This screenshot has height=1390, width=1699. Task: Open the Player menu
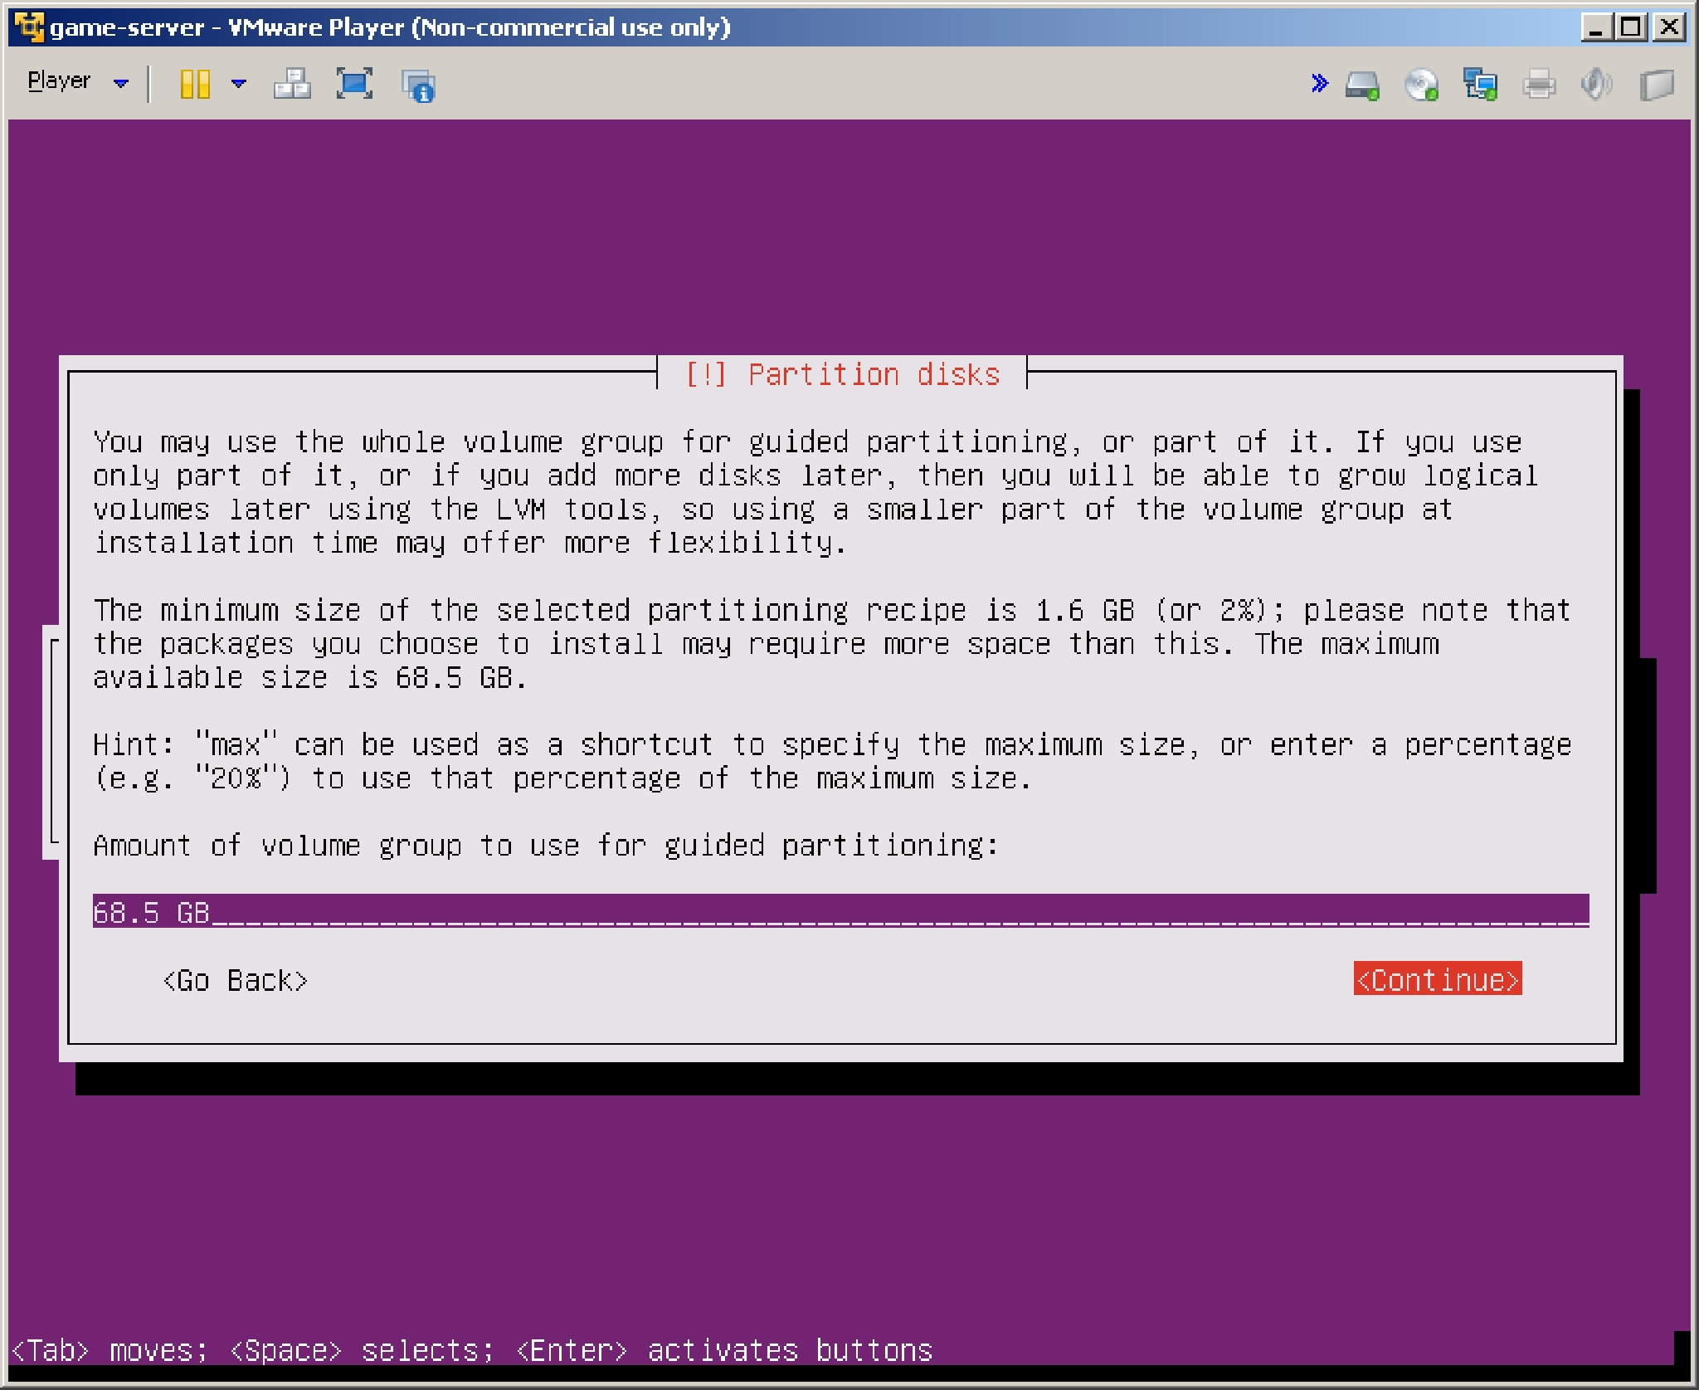click(59, 81)
